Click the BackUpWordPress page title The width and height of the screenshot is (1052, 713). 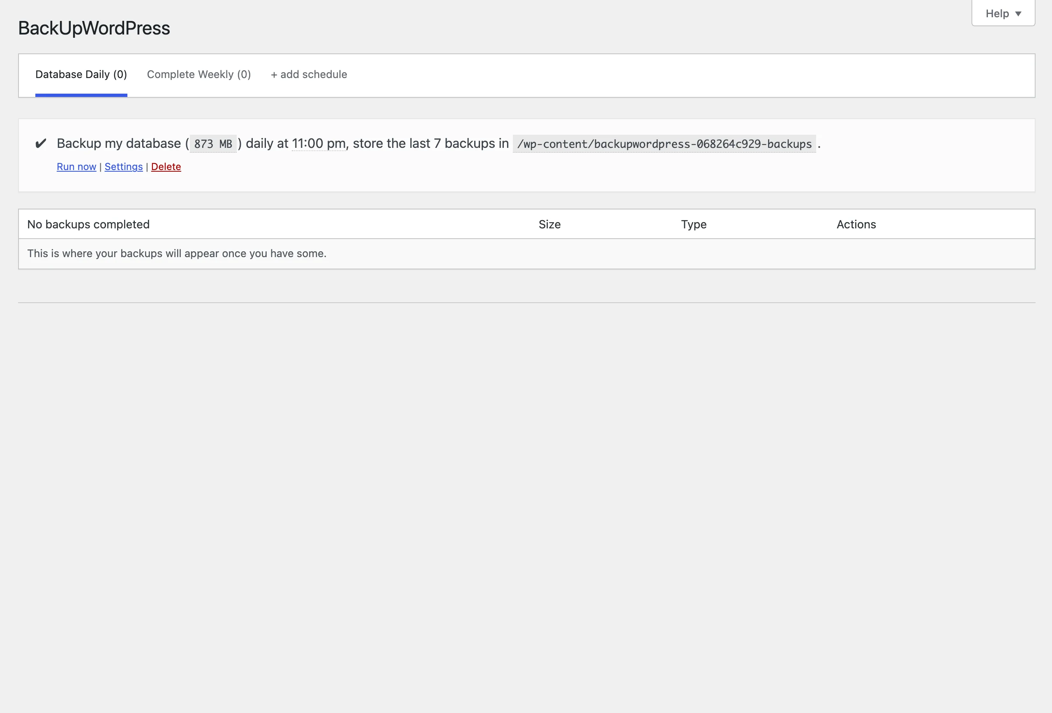pyautogui.click(x=94, y=28)
